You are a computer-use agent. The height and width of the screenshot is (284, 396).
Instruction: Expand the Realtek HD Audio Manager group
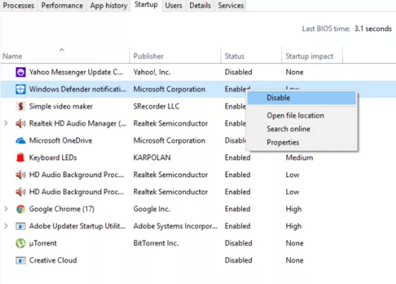6,123
